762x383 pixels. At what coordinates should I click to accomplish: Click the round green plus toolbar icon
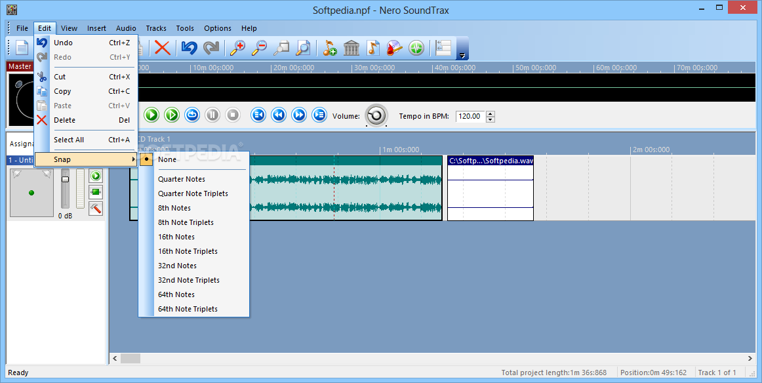click(416, 48)
